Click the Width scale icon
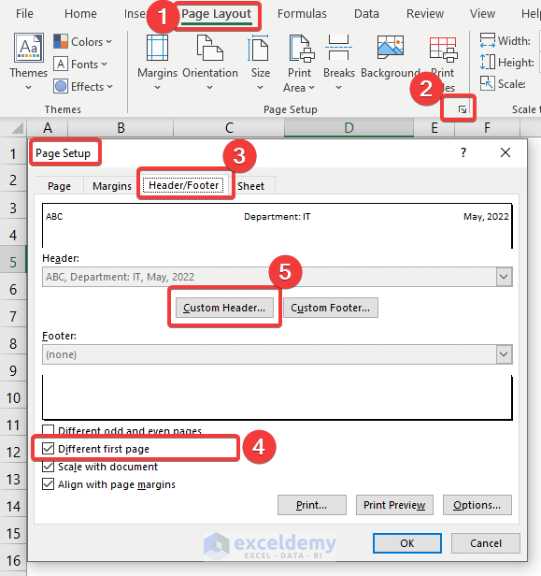The width and height of the screenshot is (541, 576). pos(488,40)
